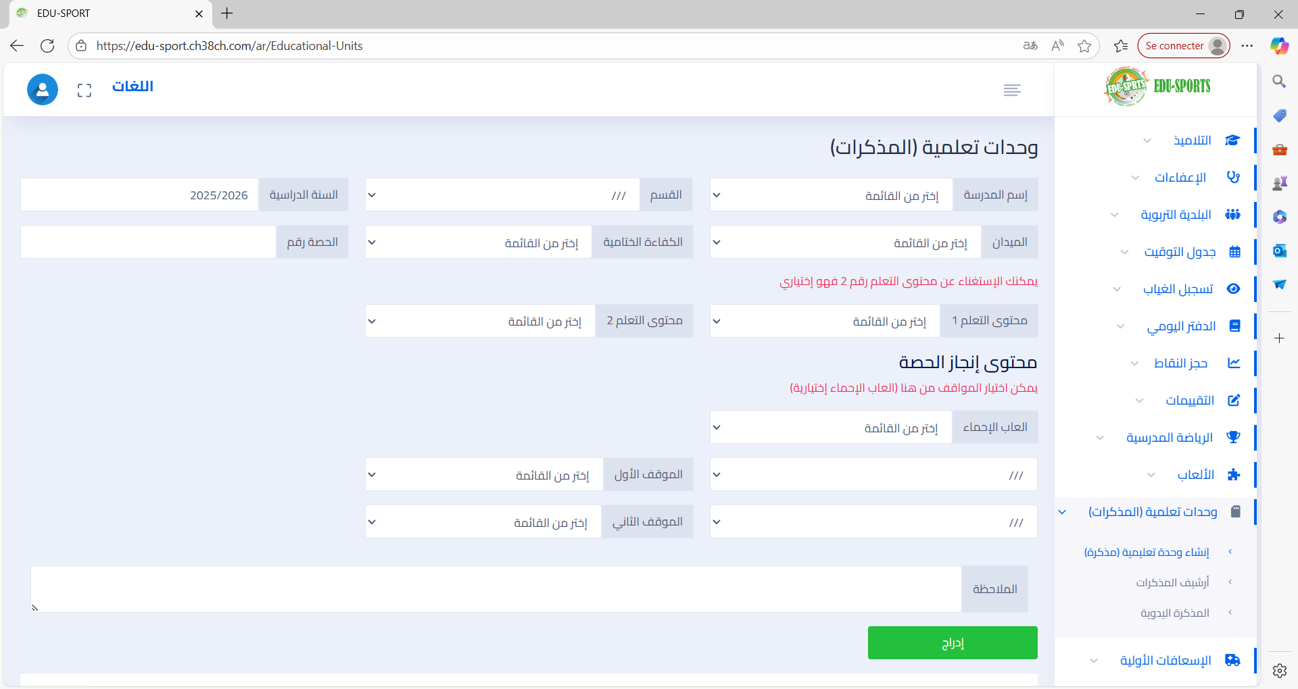This screenshot has height=689, width=1298.
Task: Click the hamburger sidebar toggle icon
Action: (x=1011, y=90)
